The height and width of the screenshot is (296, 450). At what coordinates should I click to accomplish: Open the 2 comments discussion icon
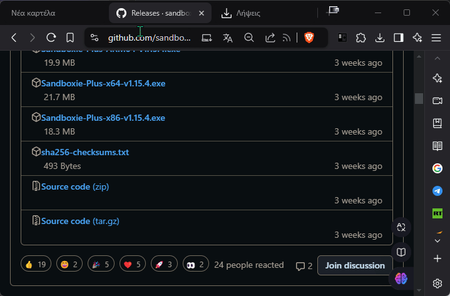304,266
